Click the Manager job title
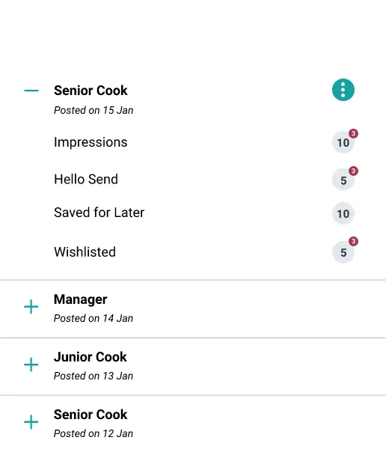Screen dimensions: 386x464 (x=81, y=299)
